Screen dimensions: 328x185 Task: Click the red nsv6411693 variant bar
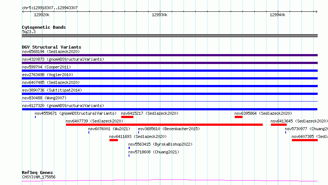(x=114, y=140)
